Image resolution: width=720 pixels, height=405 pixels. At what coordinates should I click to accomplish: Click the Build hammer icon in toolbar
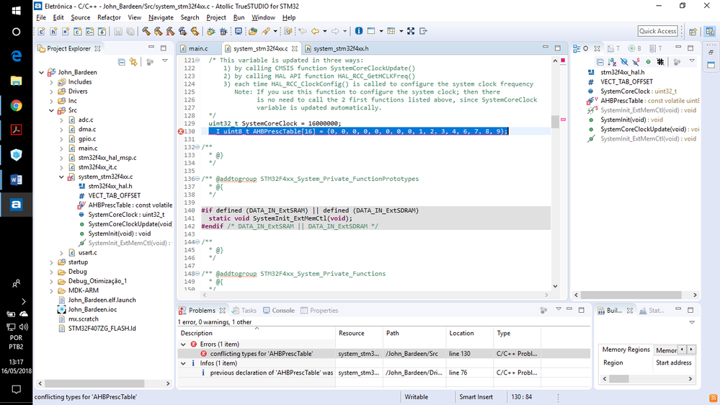click(x=146, y=31)
